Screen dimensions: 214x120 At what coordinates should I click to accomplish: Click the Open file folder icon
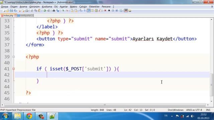7,11
